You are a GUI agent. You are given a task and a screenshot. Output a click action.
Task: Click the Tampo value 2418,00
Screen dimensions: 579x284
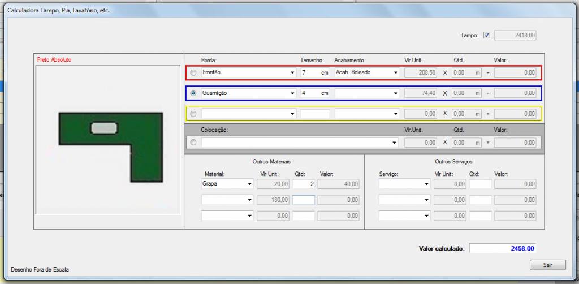515,36
